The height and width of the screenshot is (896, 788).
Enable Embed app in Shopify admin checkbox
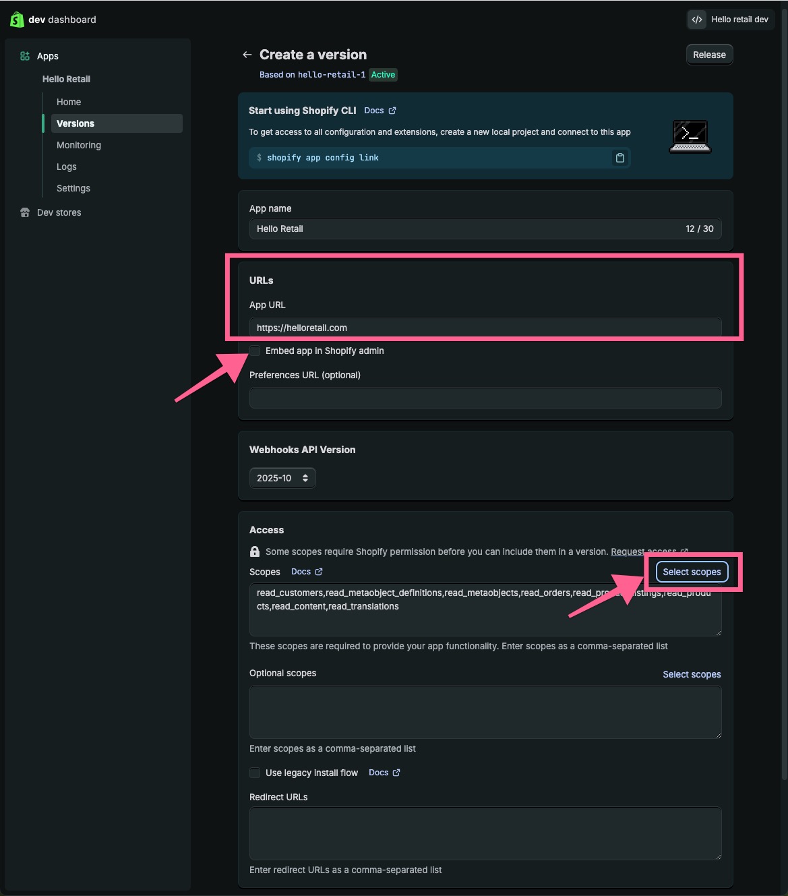(x=255, y=351)
